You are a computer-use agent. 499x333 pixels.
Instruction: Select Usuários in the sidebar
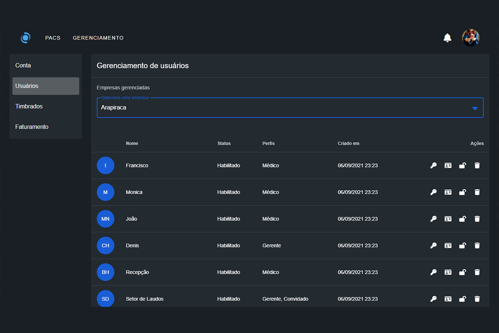(46, 86)
